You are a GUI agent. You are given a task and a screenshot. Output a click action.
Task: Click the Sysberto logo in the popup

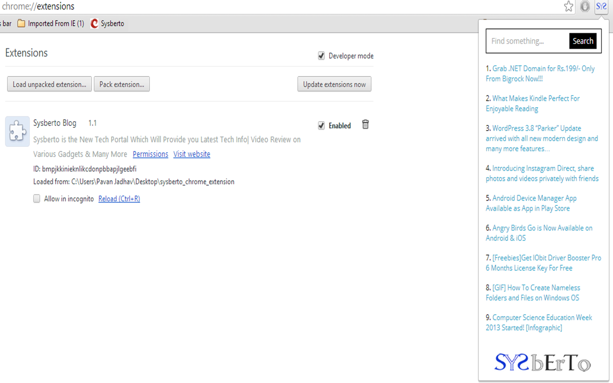543,362
